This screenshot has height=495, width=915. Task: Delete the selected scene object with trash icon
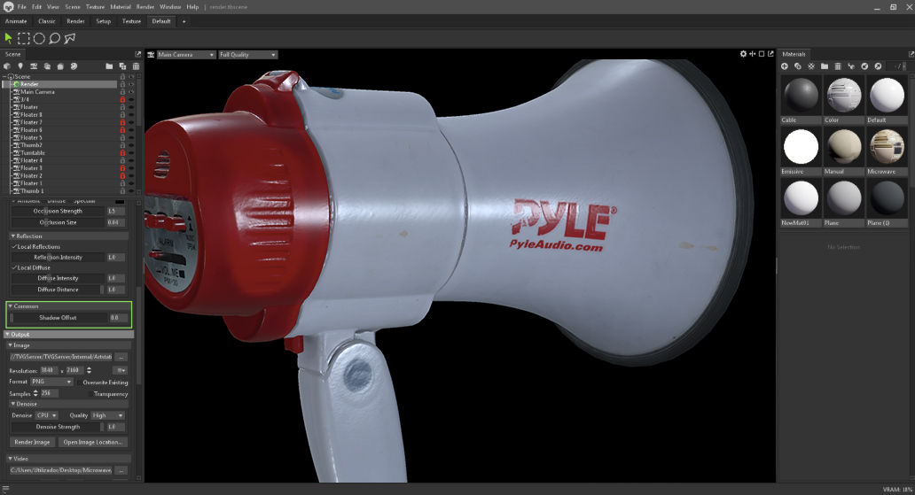[136, 66]
